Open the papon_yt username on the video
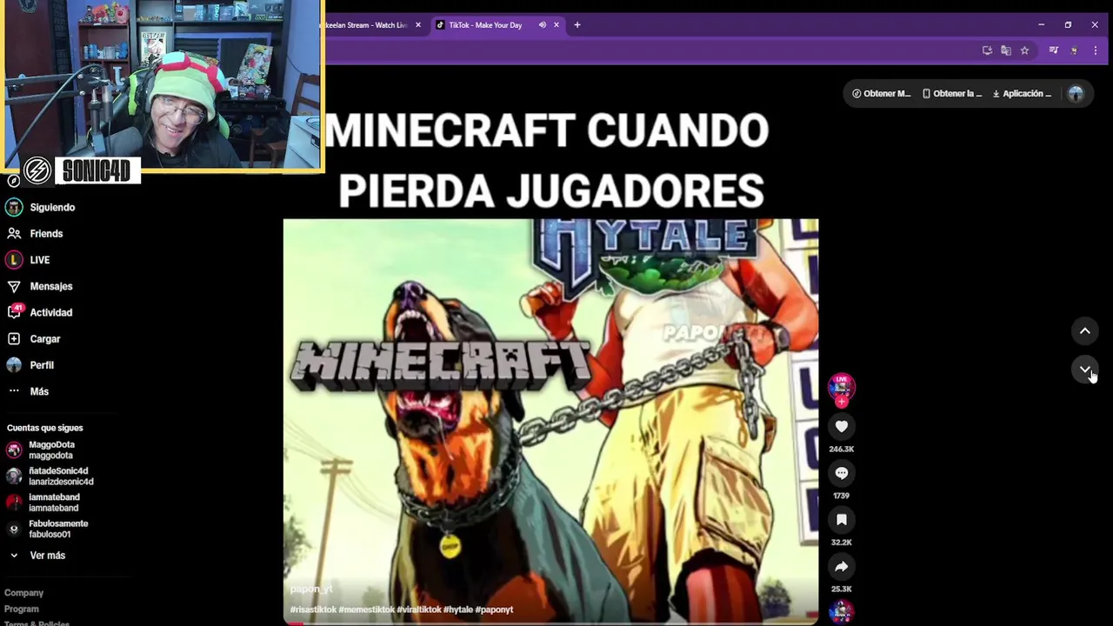Image resolution: width=1113 pixels, height=626 pixels. coord(311,589)
